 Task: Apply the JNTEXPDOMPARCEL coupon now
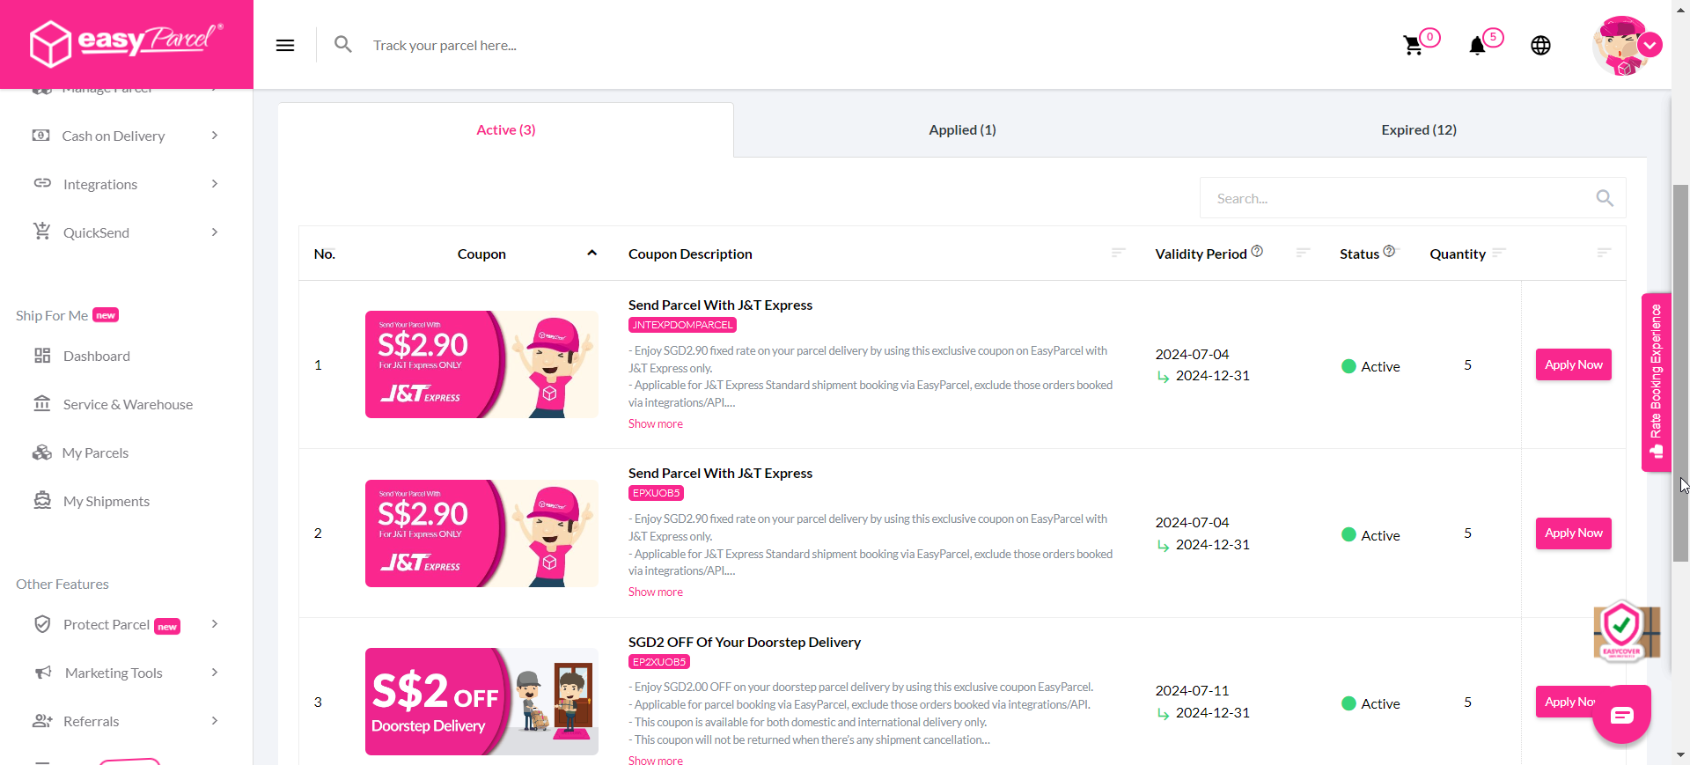point(1573,364)
